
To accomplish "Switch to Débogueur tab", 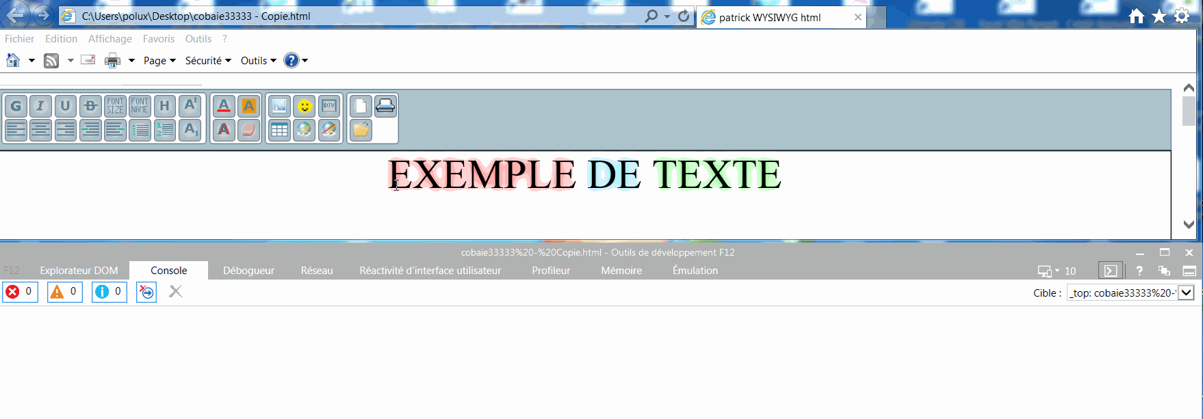I will tap(248, 271).
